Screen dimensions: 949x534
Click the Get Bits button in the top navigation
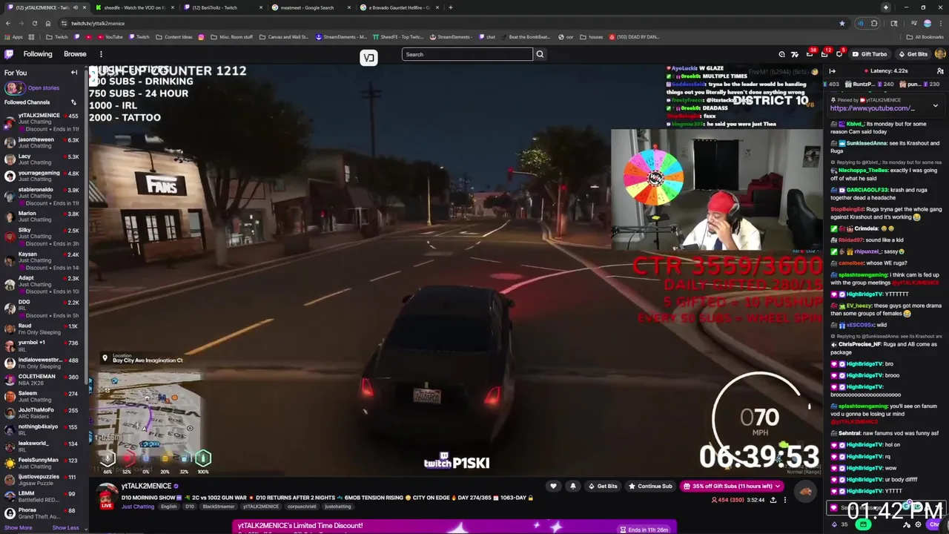click(913, 54)
